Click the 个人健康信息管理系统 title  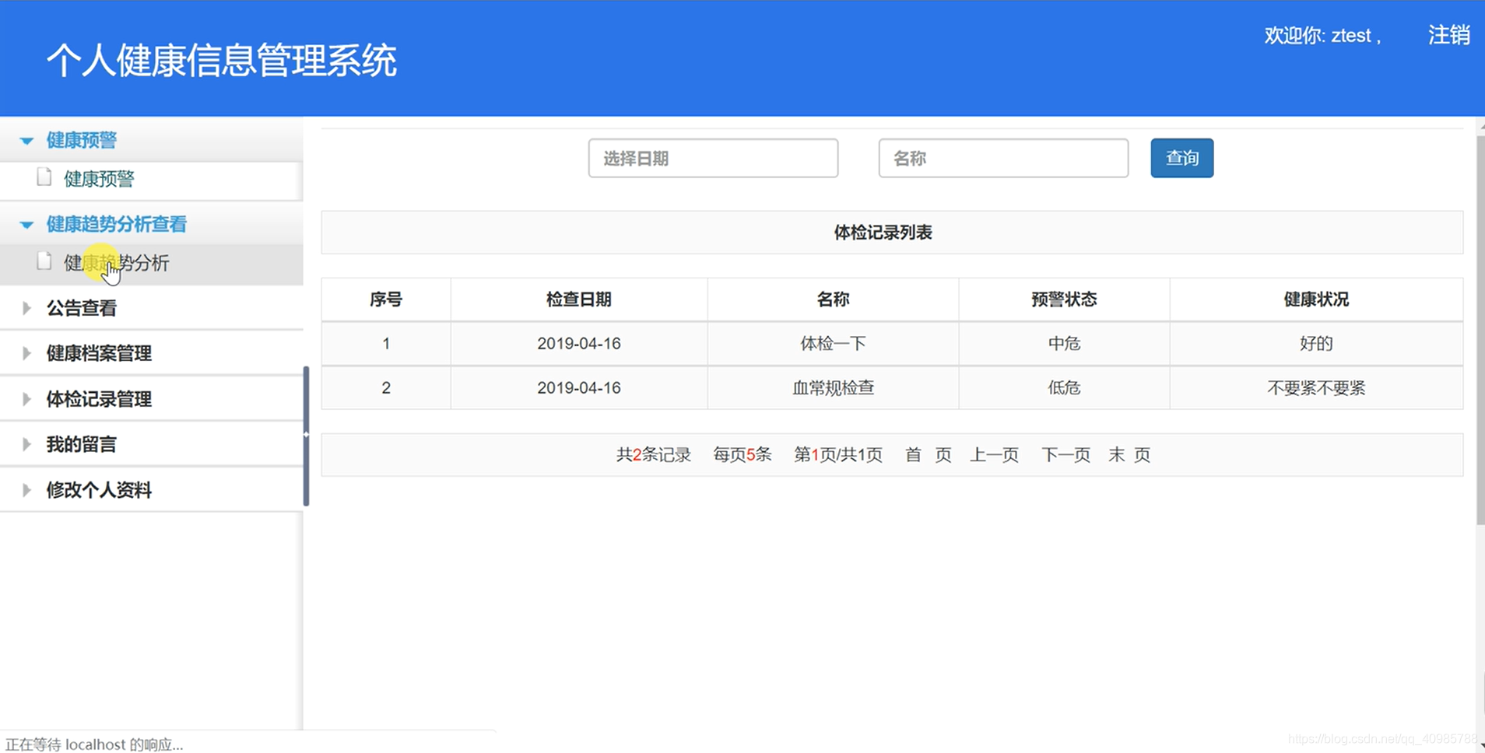coord(222,61)
